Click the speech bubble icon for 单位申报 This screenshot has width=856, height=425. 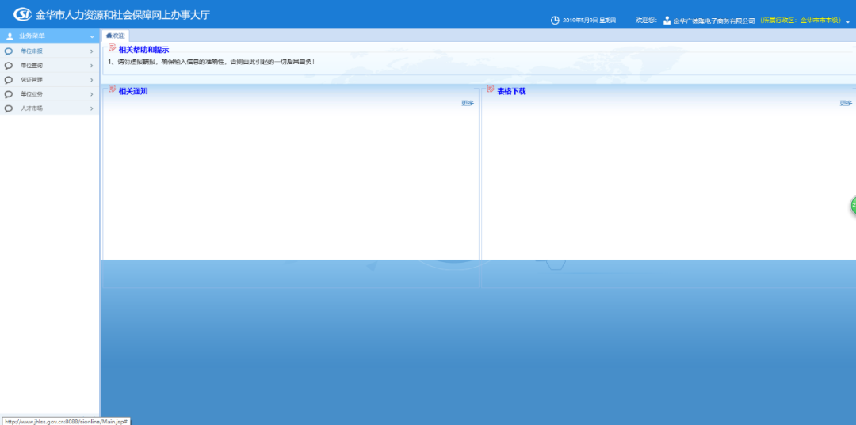[x=8, y=51]
